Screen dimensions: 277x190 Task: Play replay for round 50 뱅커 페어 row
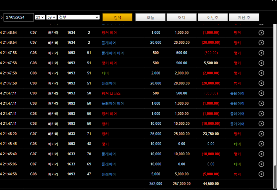tap(261, 114)
